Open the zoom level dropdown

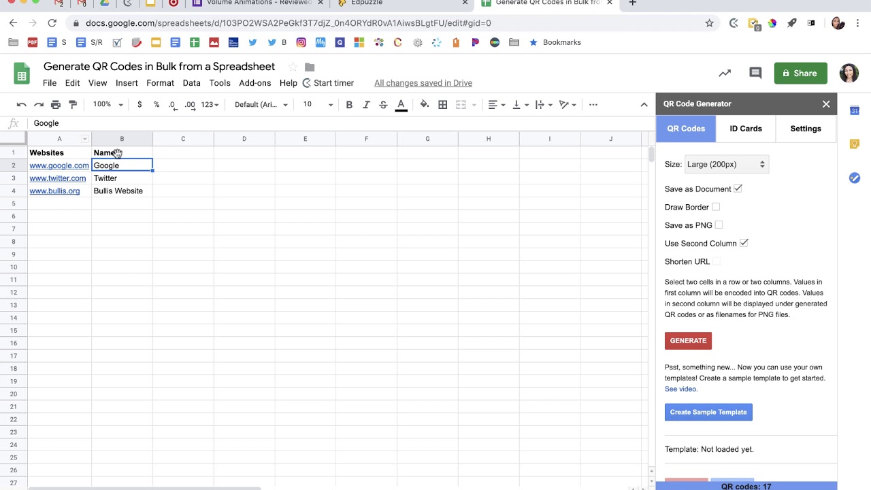108,105
